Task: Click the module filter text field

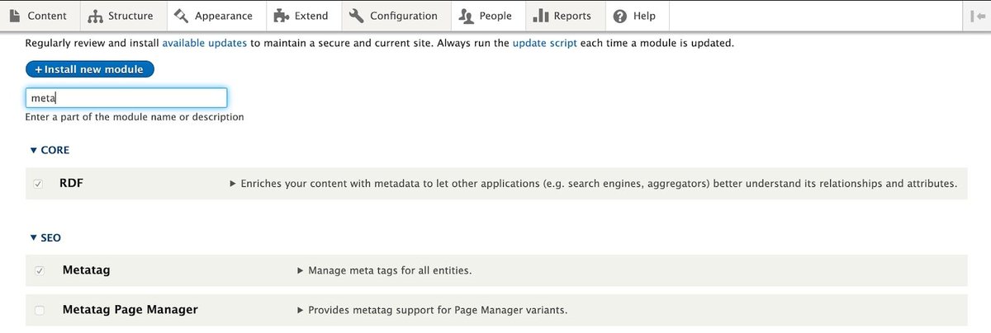Action: point(126,98)
